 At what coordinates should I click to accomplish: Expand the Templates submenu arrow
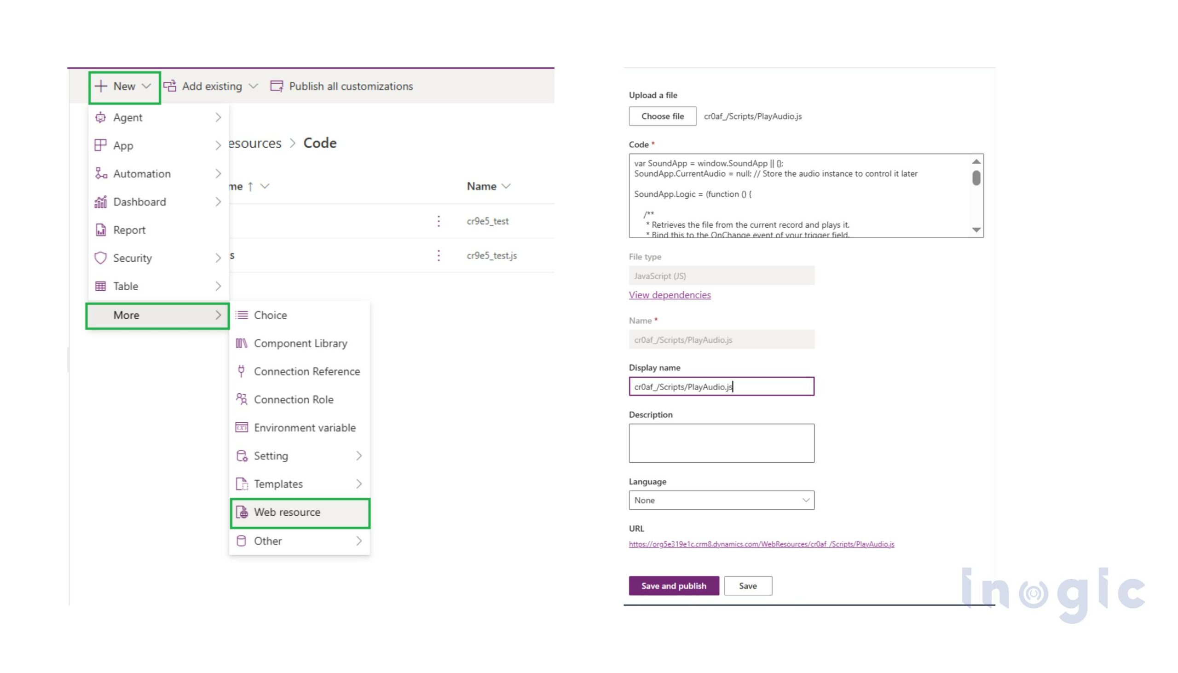pyautogui.click(x=359, y=484)
